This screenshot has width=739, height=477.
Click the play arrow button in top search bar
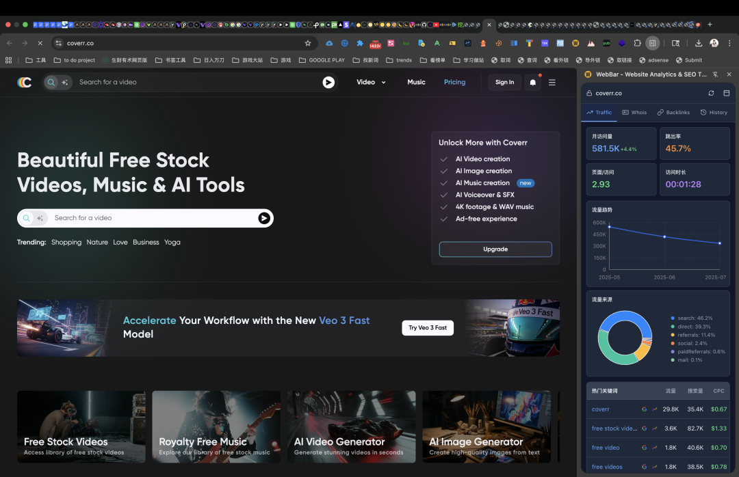[328, 83]
